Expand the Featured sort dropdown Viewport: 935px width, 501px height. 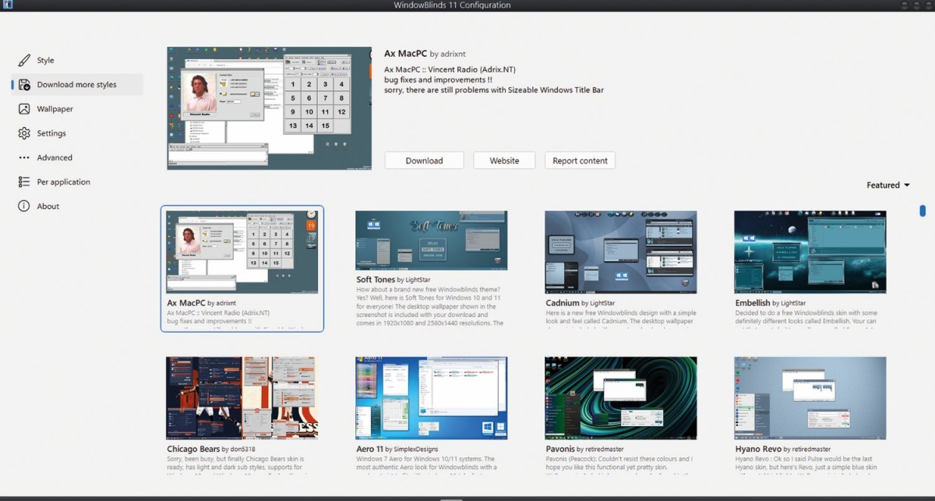click(x=888, y=185)
